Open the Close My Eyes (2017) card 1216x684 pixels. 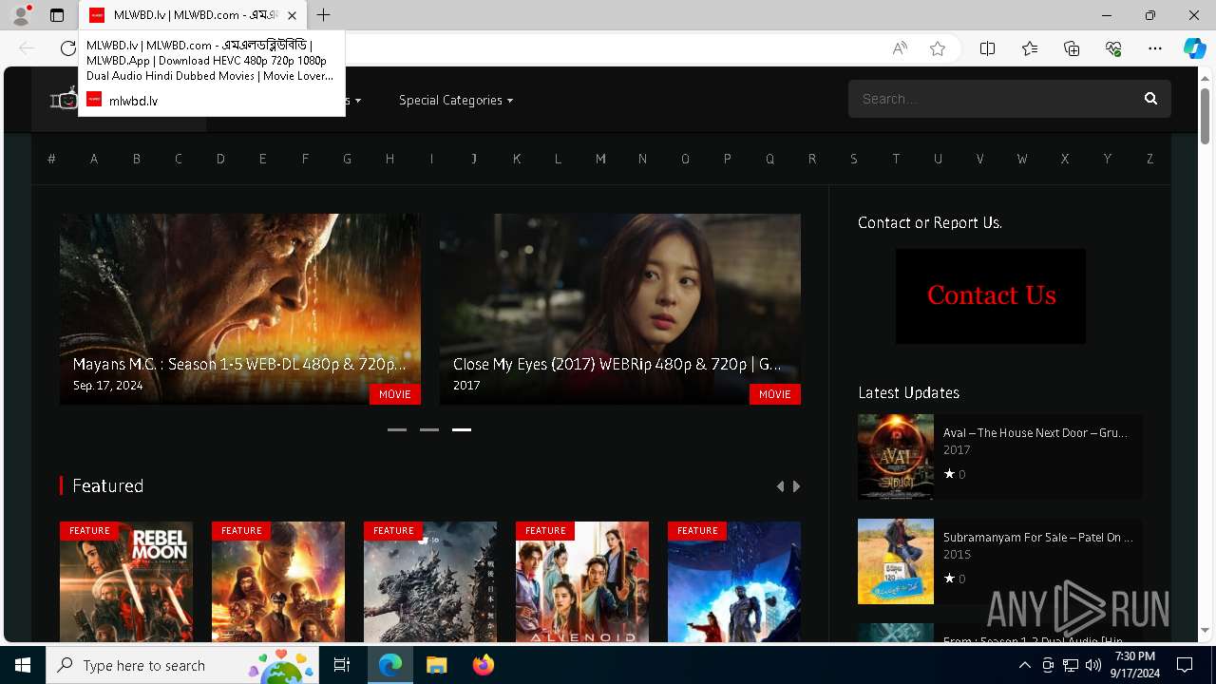click(x=620, y=309)
